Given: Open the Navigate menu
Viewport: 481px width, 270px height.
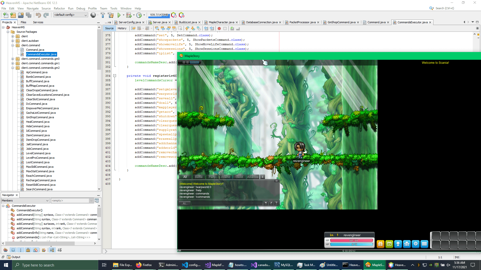Looking at the screenshot, I should [x=33, y=8].
